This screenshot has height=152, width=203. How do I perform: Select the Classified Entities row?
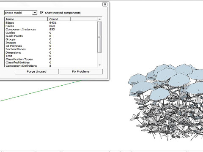(51, 62)
